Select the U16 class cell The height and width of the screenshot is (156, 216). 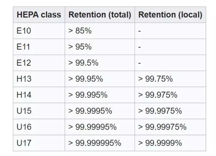tap(24, 127)
